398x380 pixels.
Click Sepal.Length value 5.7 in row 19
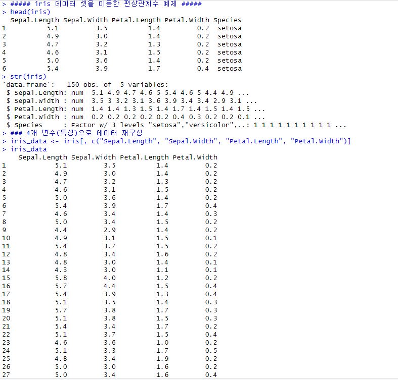pyautogui.click(x=61, y=310)
